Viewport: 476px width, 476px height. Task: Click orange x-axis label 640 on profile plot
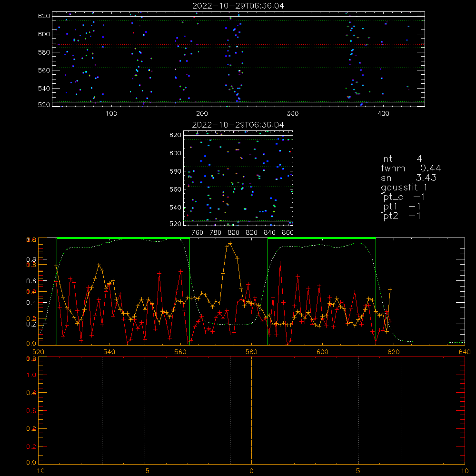[465, 352]
